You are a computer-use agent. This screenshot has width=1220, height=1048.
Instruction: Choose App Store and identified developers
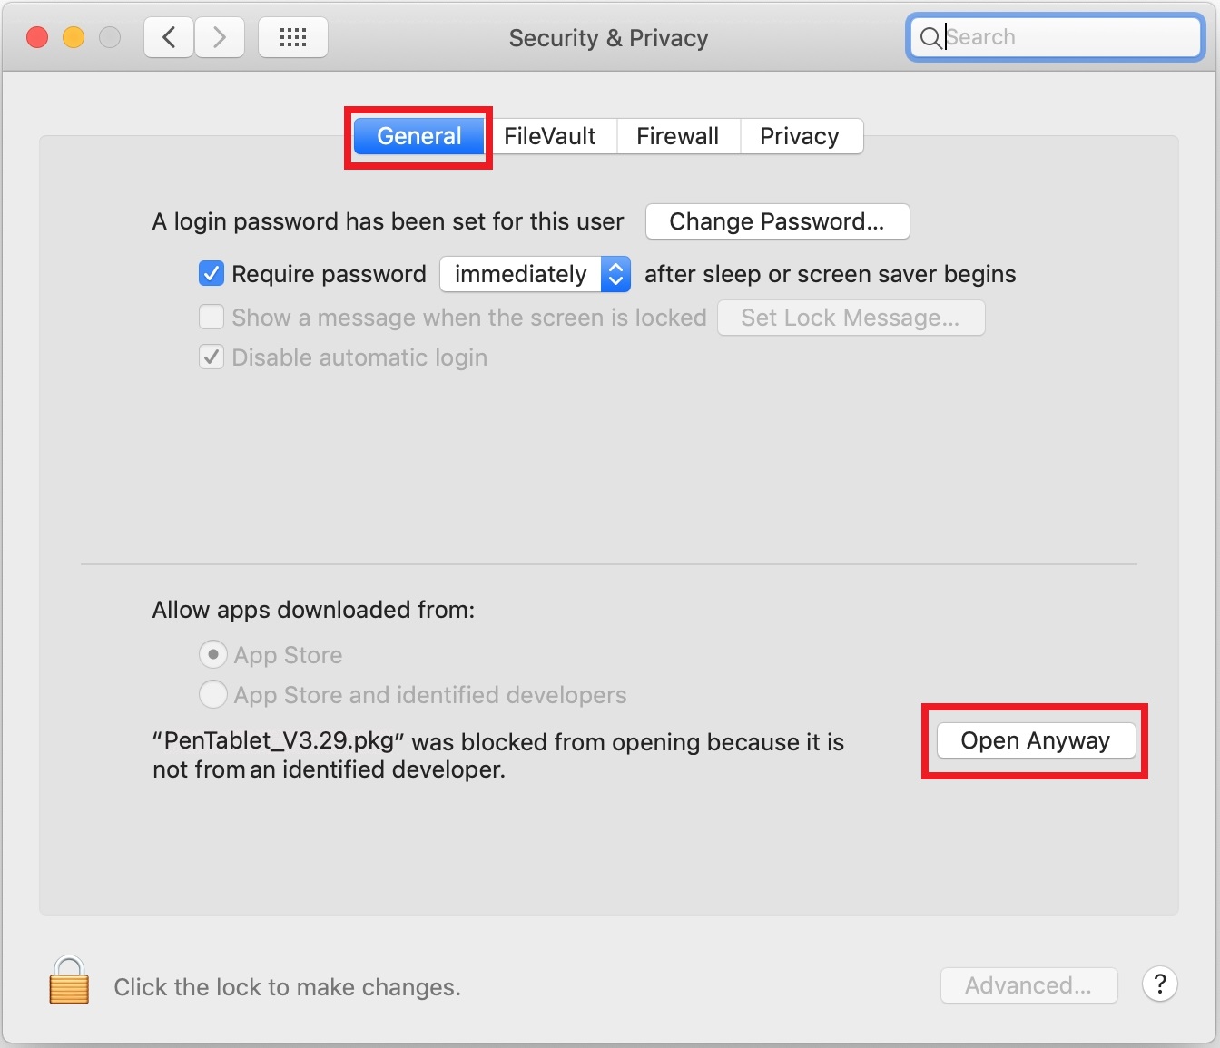pyautogui.click(x=212, y=694)
